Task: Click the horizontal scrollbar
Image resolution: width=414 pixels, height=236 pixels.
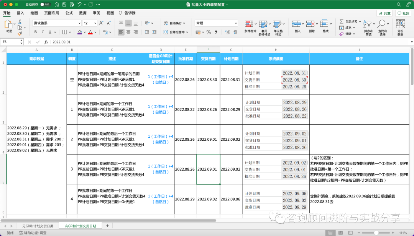Action: [x=108, y=220]
